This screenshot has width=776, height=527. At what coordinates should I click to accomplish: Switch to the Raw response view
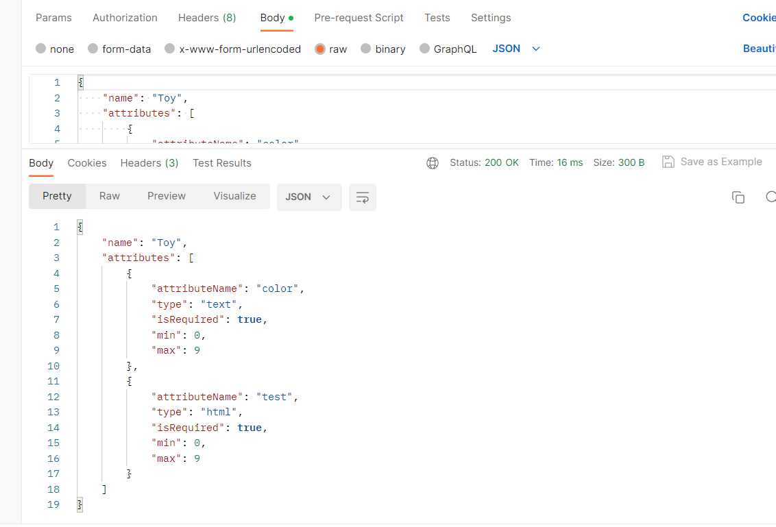[x=110, y=196]
